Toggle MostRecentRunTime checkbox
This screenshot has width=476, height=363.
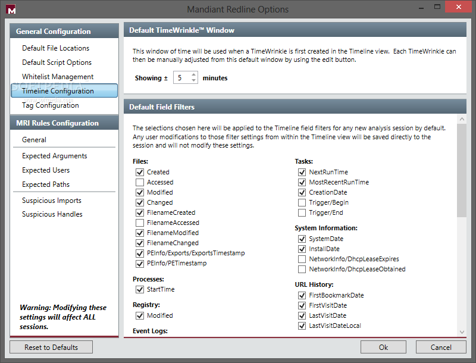302,182
